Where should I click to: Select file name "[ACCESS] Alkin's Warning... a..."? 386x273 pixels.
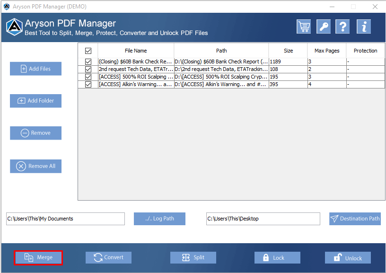point(135,84)
